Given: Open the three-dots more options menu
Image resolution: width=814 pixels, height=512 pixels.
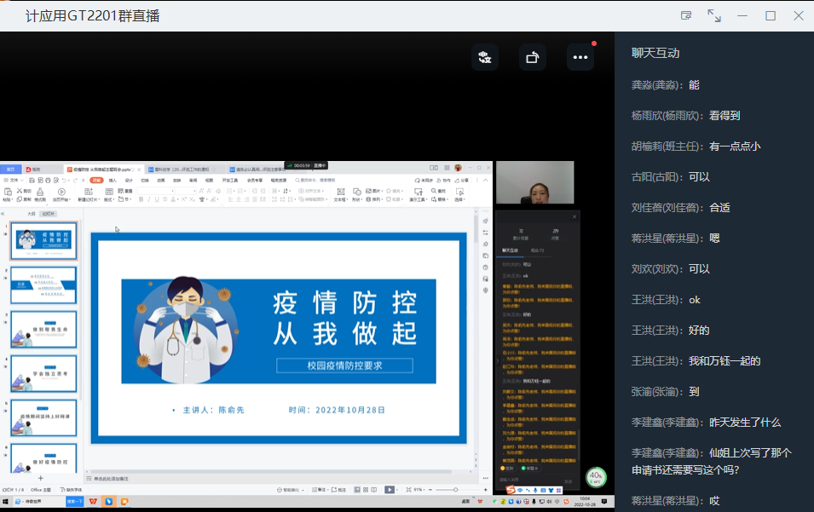Looking at the screenshot, I should [580, 57].
